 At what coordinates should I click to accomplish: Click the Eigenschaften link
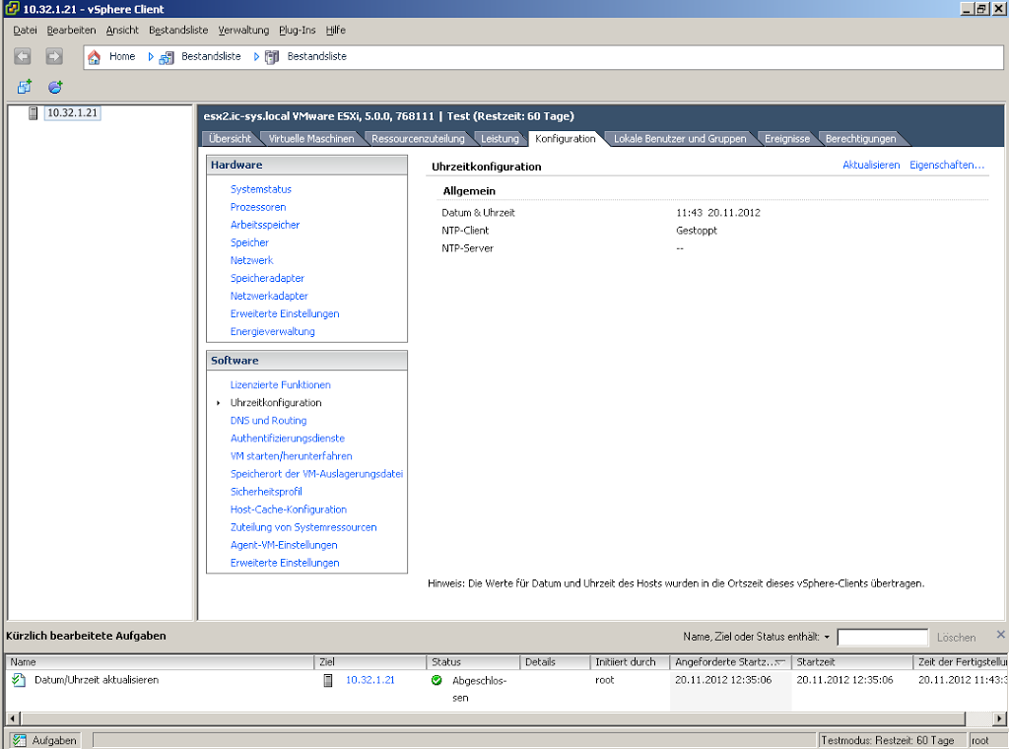(946, 166)
